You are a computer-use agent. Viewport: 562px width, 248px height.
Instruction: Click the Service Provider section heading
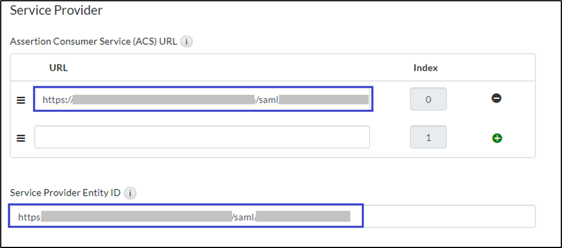click(56, 10)
